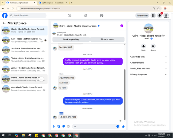173x138 pixels.
Task: Switch to Marketplace 4beds 5baths tab
Action: (x=53, y=3)
